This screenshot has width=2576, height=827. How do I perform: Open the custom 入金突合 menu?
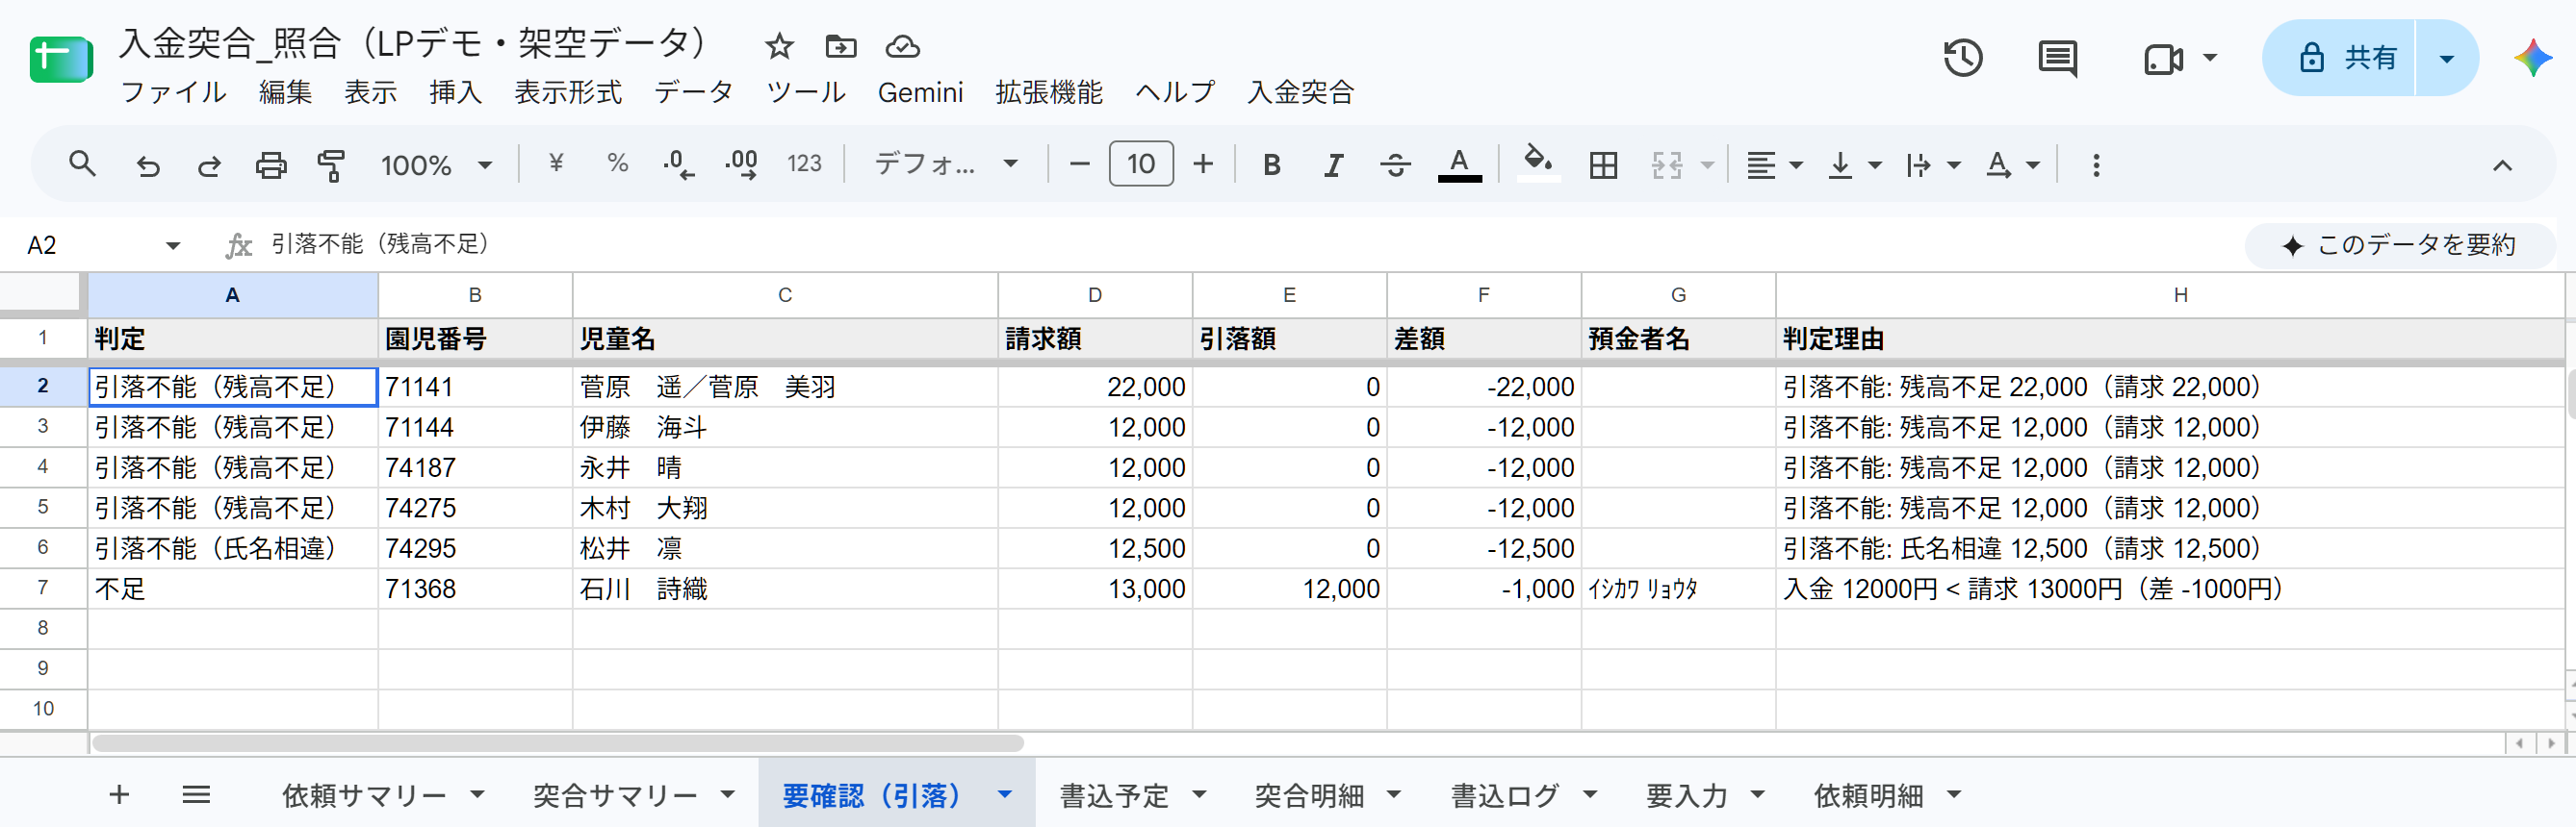point(1300,92)
